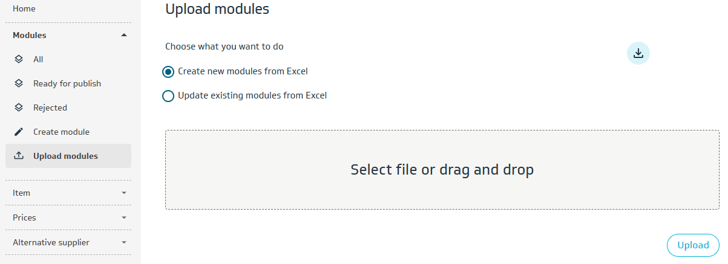The image size is (728, 264).
Task: Collapse the Modules section arrow
Action: 124,35
